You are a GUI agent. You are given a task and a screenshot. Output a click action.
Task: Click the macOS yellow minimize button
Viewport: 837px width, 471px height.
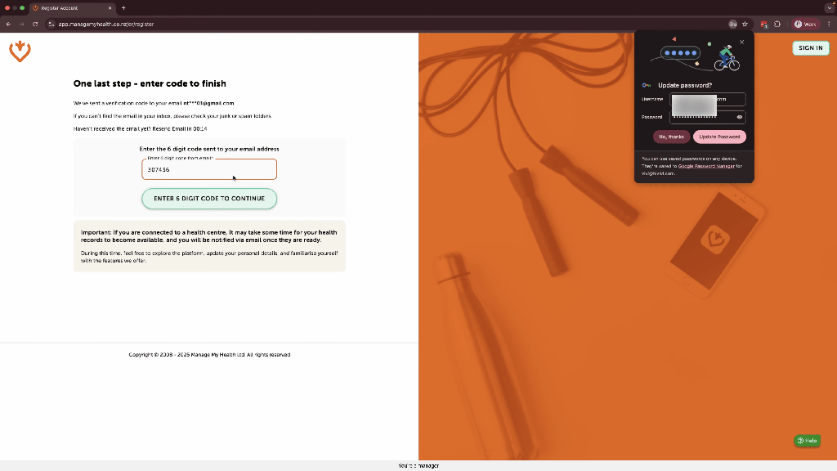coord(15,8)
